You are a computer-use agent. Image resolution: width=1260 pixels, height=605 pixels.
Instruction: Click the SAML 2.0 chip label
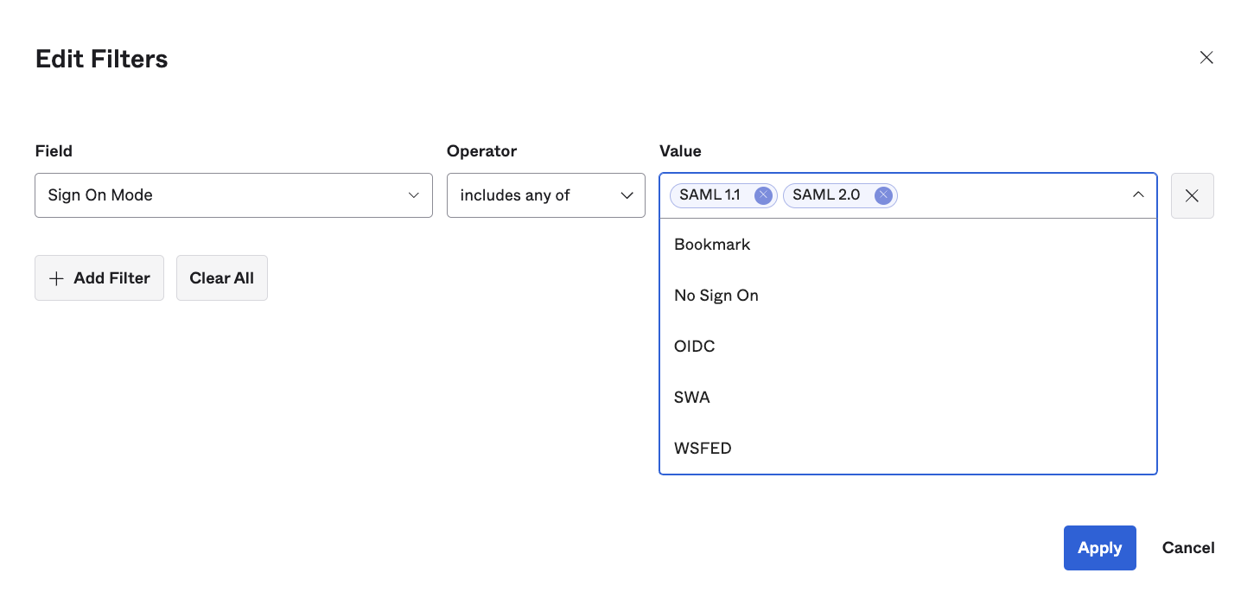825,195
